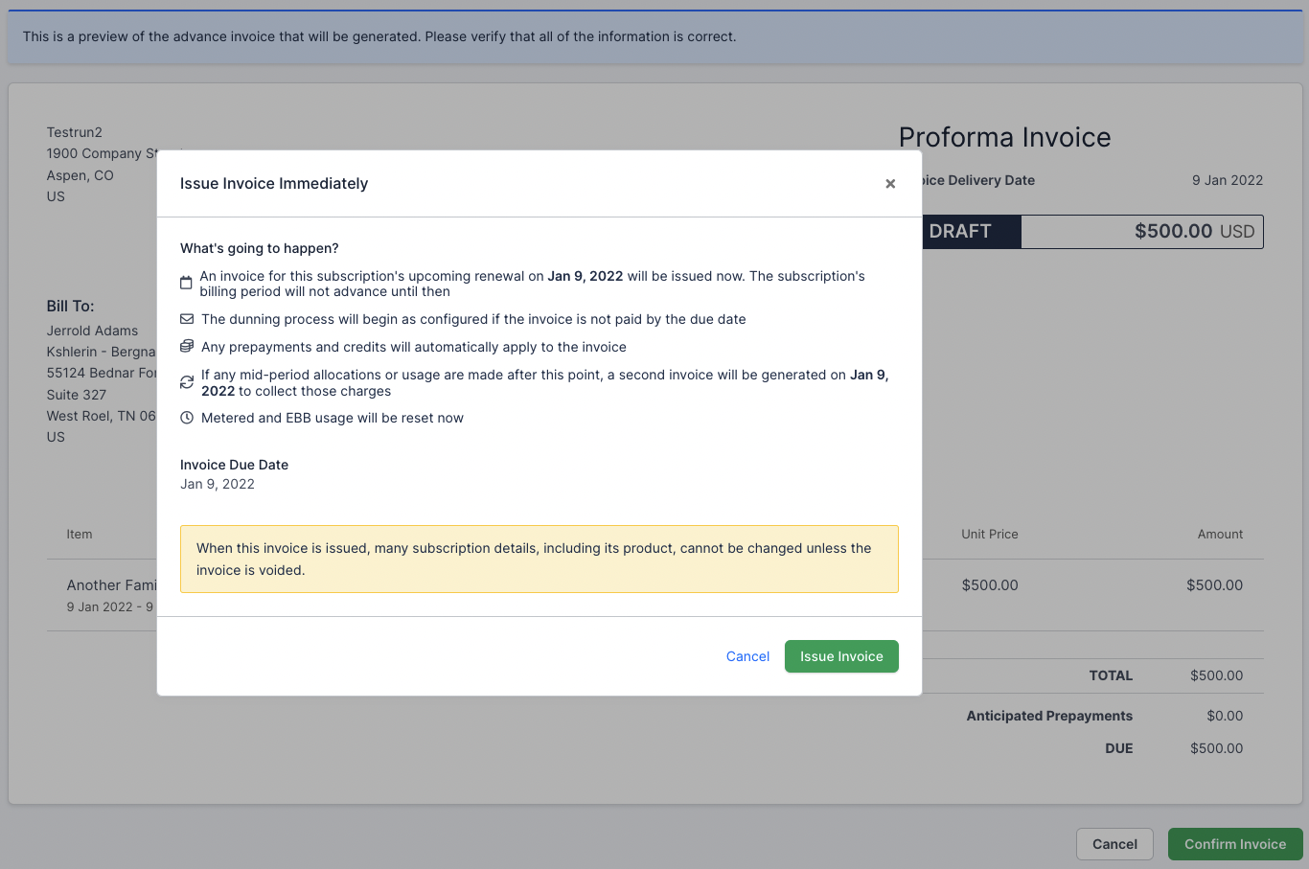Viewport: 1309px width, 869px height.
Task: Click the envelope icon beside dunning process
Action: point(187,319)
